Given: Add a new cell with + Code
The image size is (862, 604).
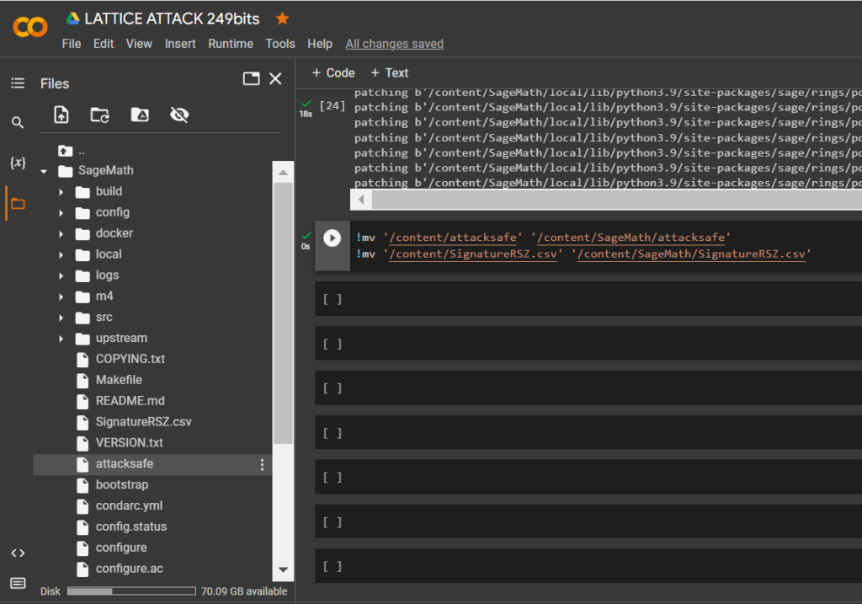Looking at the screenshot, I should (x=332, y=72).
